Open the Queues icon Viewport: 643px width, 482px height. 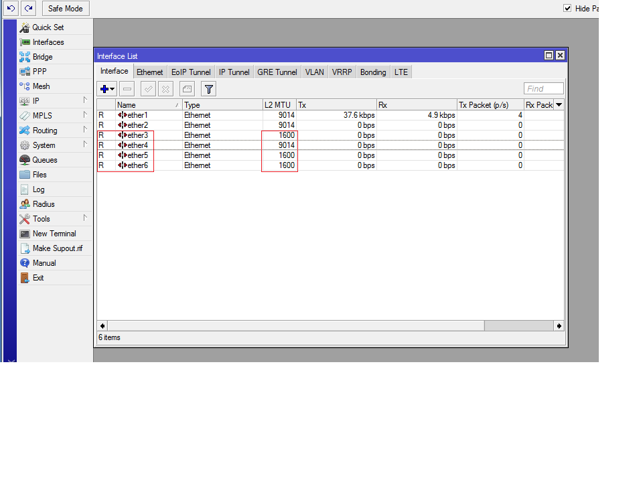pos(25,160)
